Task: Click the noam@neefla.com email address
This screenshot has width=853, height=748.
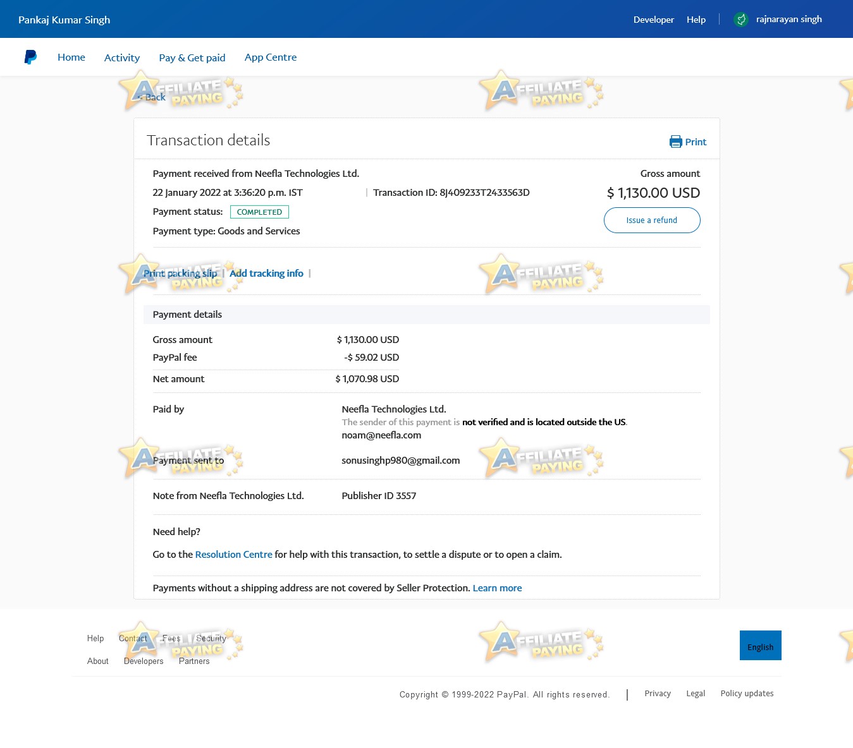Action: 381,435
